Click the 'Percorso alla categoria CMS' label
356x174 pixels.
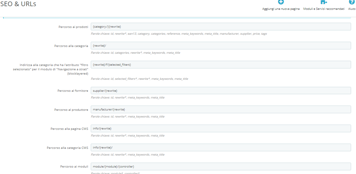[67, 148]
